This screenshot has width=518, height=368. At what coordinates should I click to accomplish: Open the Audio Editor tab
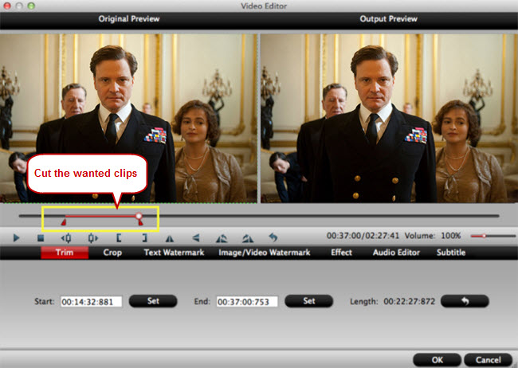[x=396, y=253]
